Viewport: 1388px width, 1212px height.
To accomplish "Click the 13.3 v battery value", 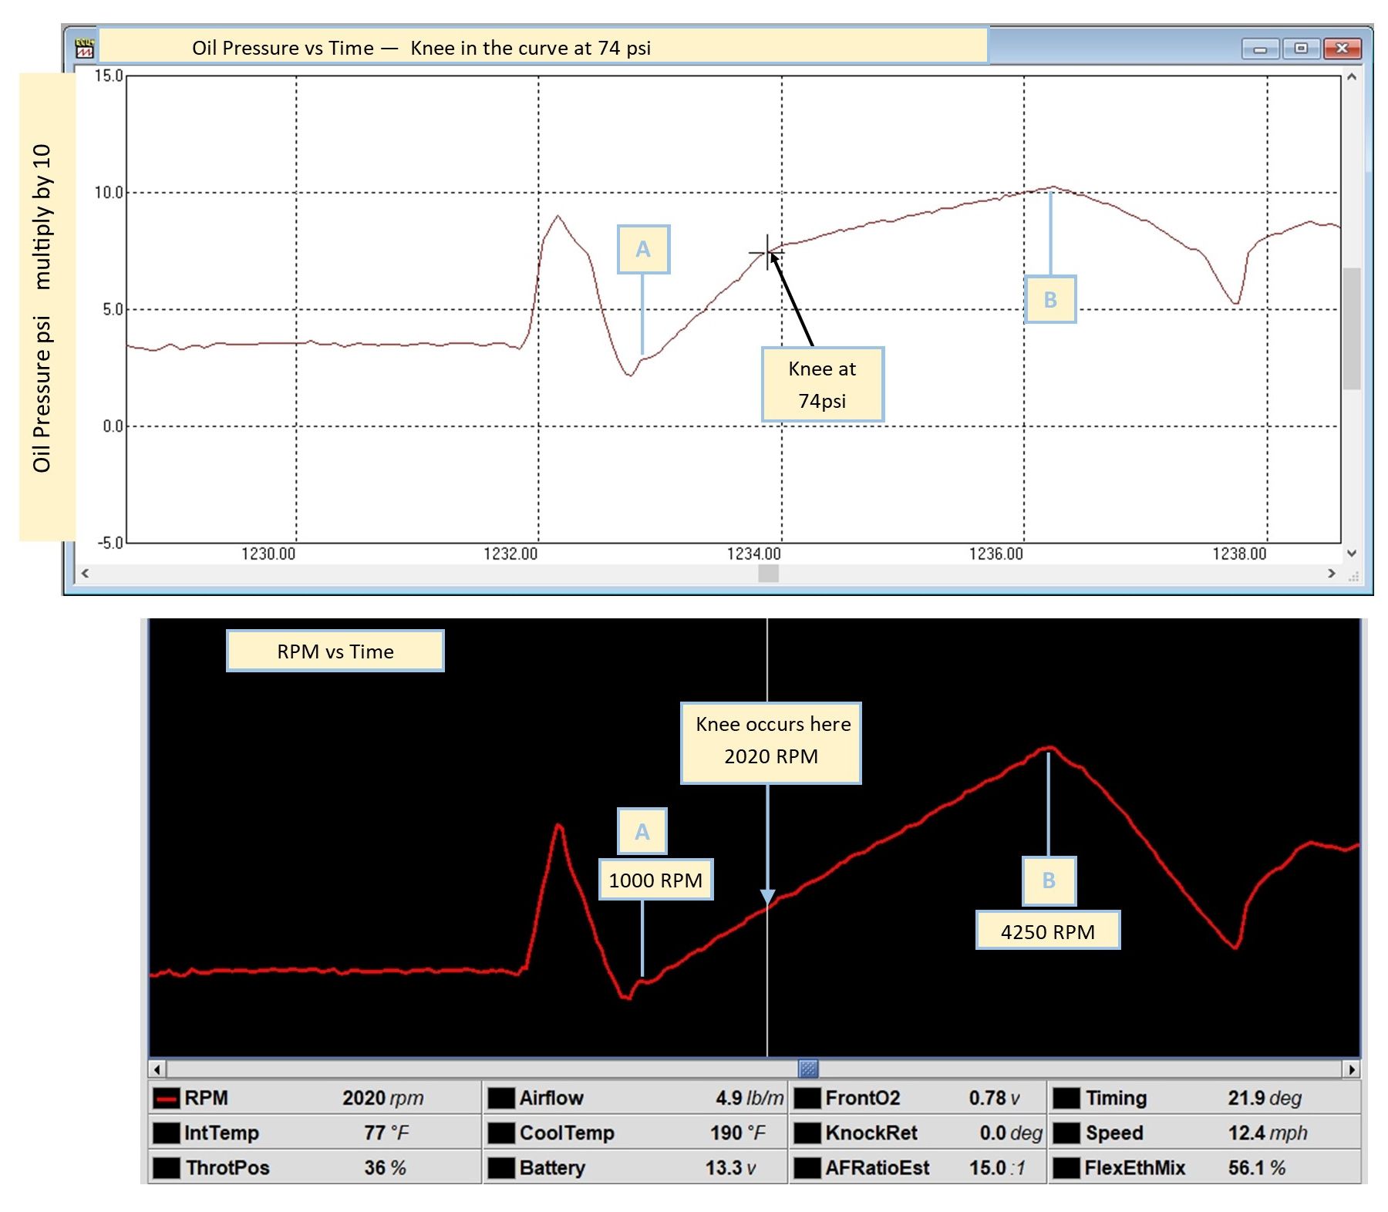I will [x=730, y=1167].
